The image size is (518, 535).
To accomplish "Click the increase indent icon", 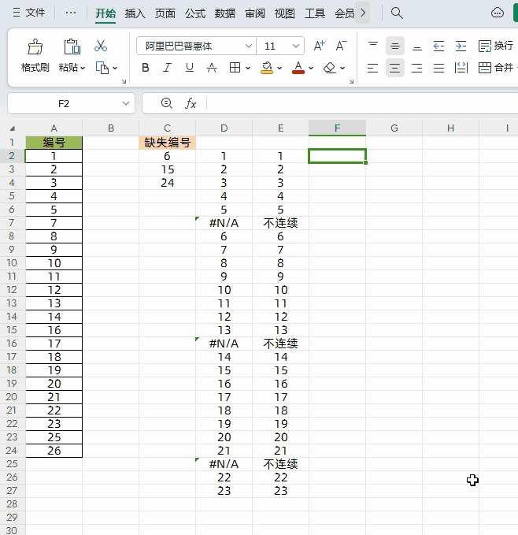I will coord(461,46).
